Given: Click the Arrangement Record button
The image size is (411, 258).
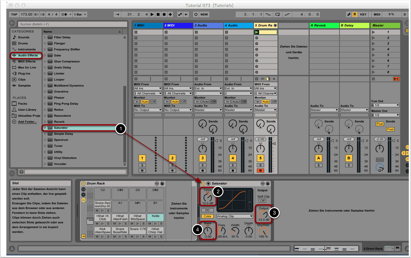Looking at the screenshot, I should (x=164, y=14).
